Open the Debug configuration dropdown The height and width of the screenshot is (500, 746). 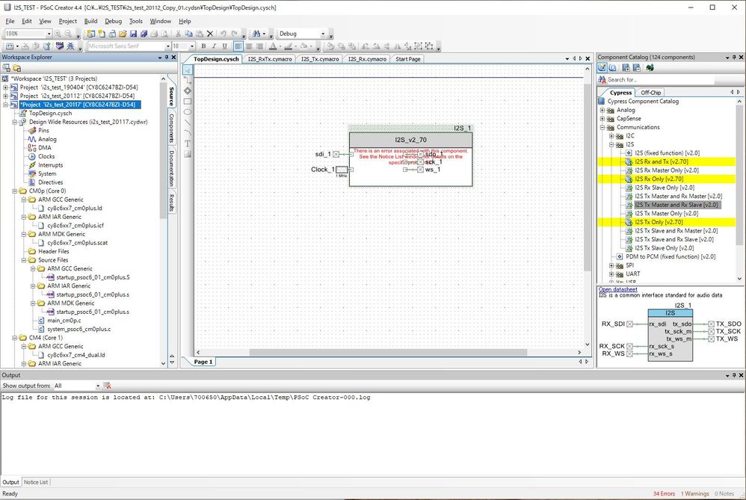pos(323,34)
